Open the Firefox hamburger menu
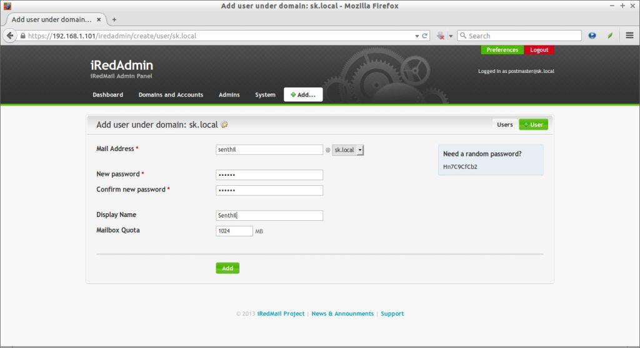Image resolution: width=640 pixels, height=348 pixels. coord(629,36)
